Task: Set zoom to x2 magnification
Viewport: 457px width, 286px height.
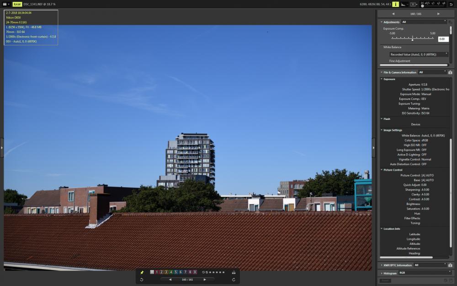Action: pyautogui.click(x=438, y=4)
